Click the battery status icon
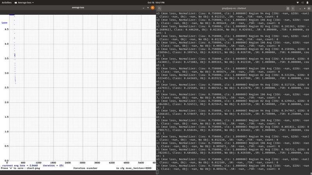This screenshot has width=312, height=175. 308,2
